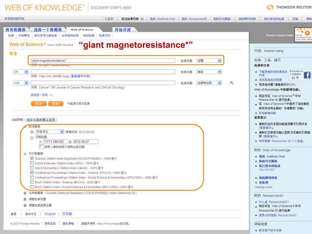Screen dimensions: 312x234
Task: Select the 所有年份 radio button
Action: [x=32, y=132]
